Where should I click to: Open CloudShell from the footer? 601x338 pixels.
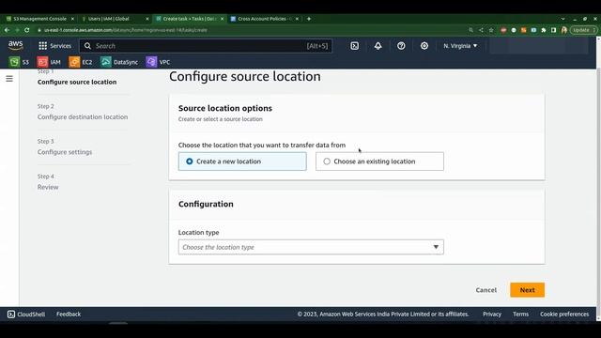(x=26, y=314)
